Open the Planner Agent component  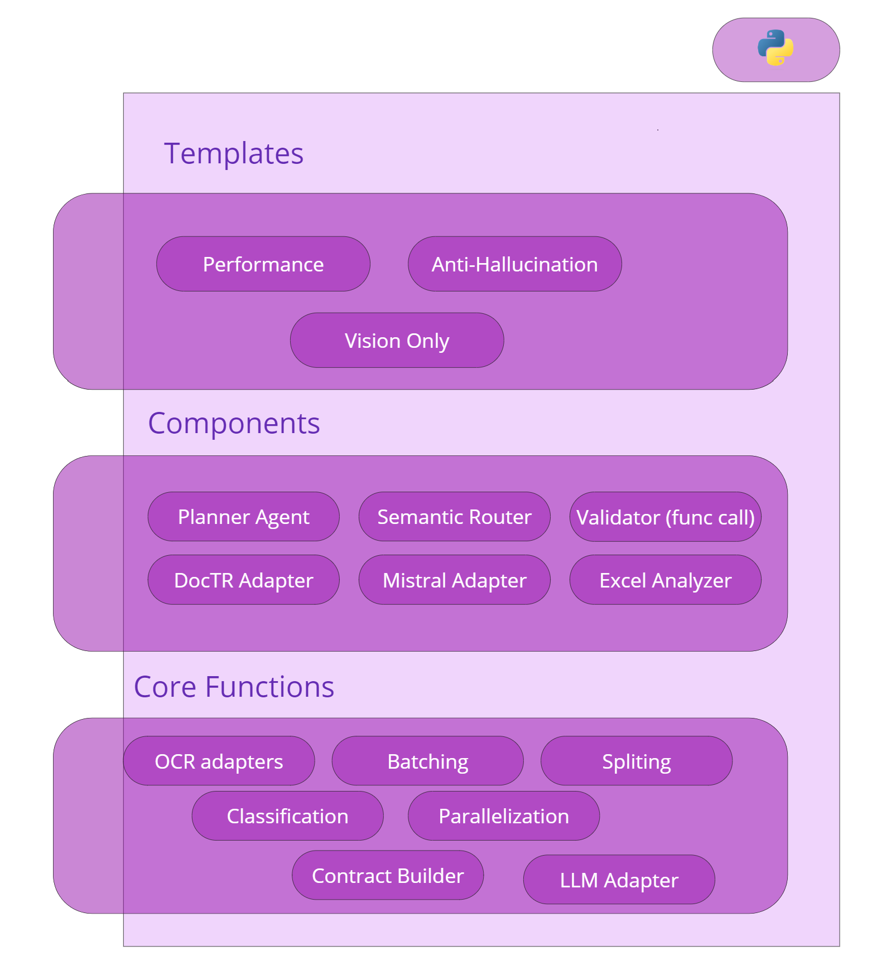[x=244, y=517]
